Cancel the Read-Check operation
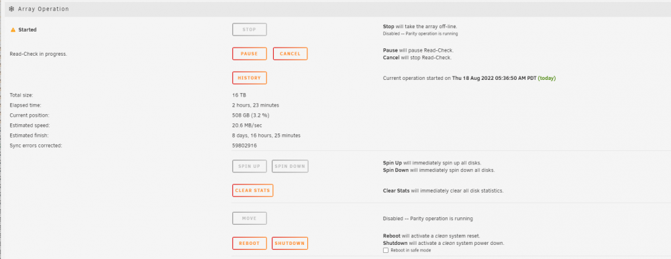 tap(290, 54)
